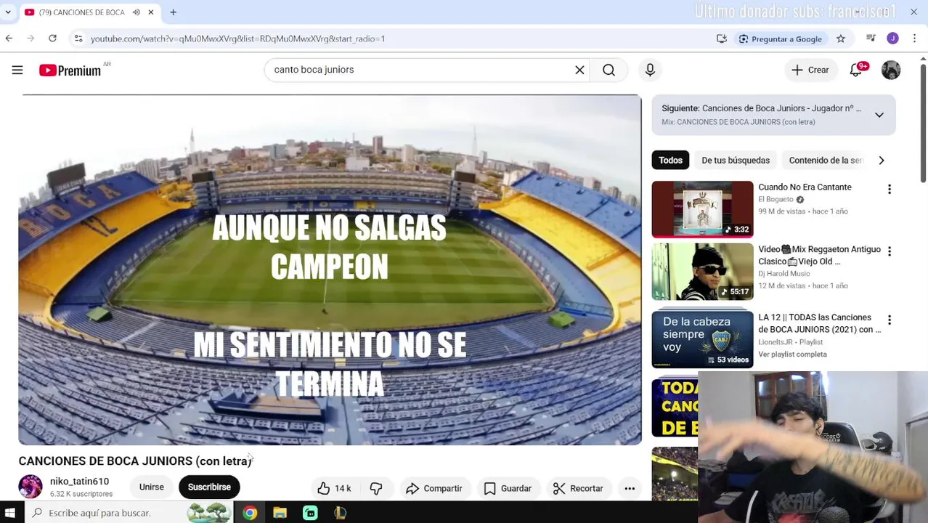This screenshot has width=928, height=523.
Task: Open Chrome from the taskbar
Action: 250,513
